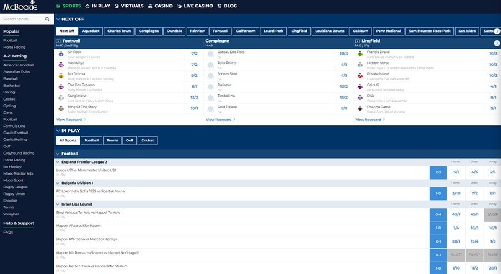Open View Racecard link for Compiegne

[x=220, y=119]
